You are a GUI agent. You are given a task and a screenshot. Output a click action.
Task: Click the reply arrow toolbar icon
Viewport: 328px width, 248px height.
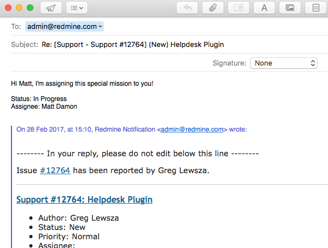[x=188, y=8]
